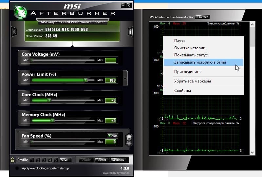Screen dimensions: 262x177
Task: Click the Powered by RivaTuner text
Action: (115, 173)
